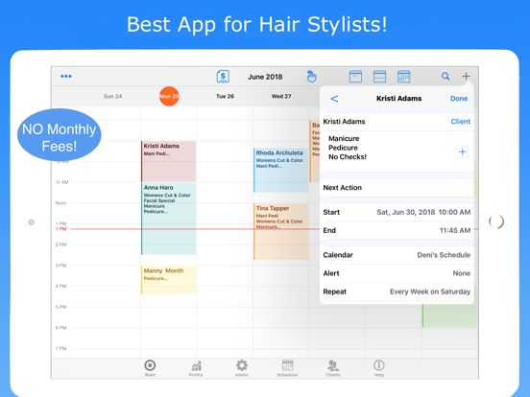
Task: Open Manny Month Pedicure appointment
Action: [168, 280]
